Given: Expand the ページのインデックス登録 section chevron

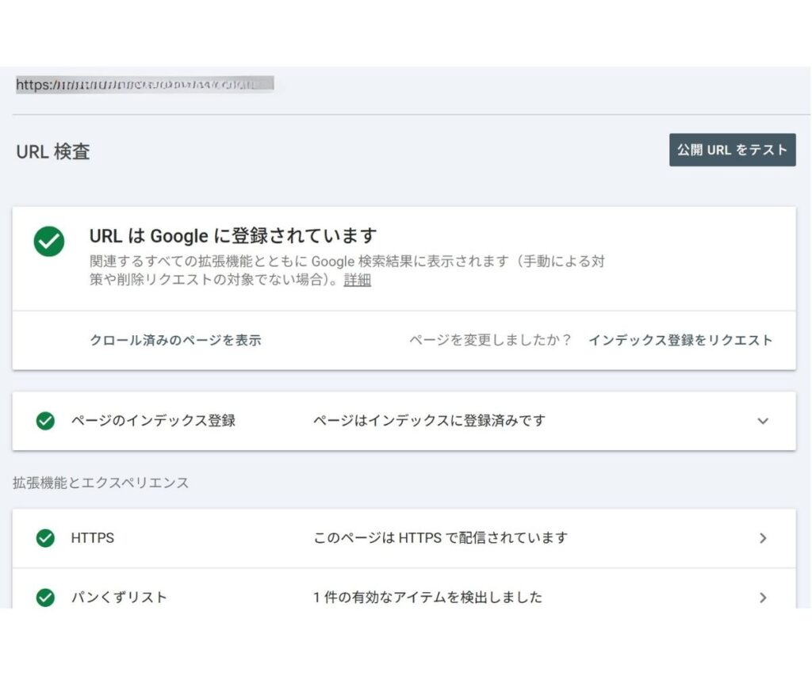Looking at the screenshot, I should pos(762,421).
